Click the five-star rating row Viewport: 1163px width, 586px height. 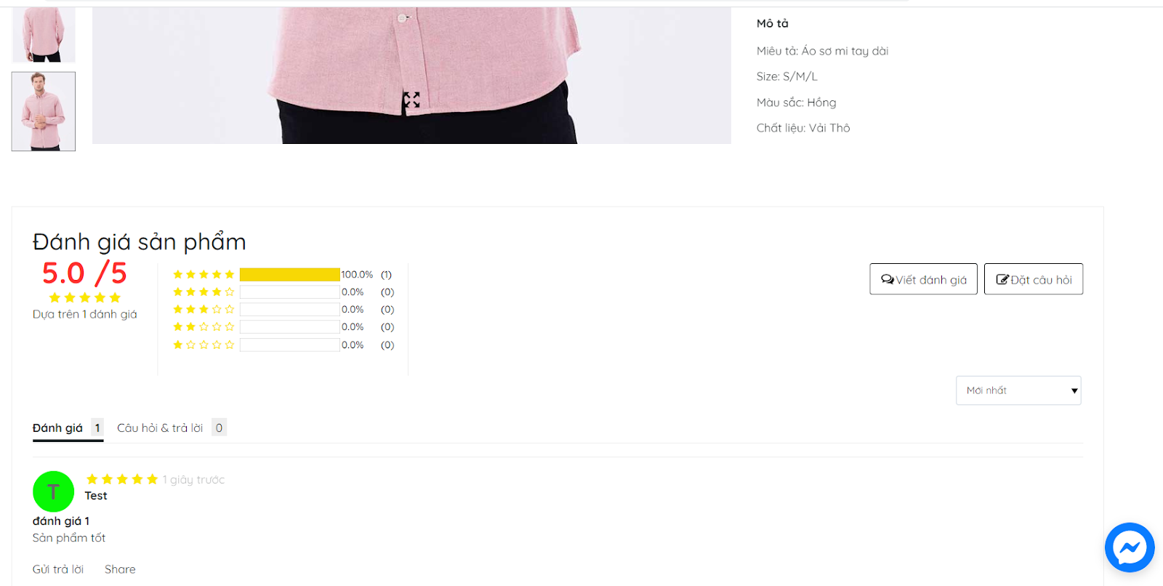pyautogui.click(x=204, y=274)
